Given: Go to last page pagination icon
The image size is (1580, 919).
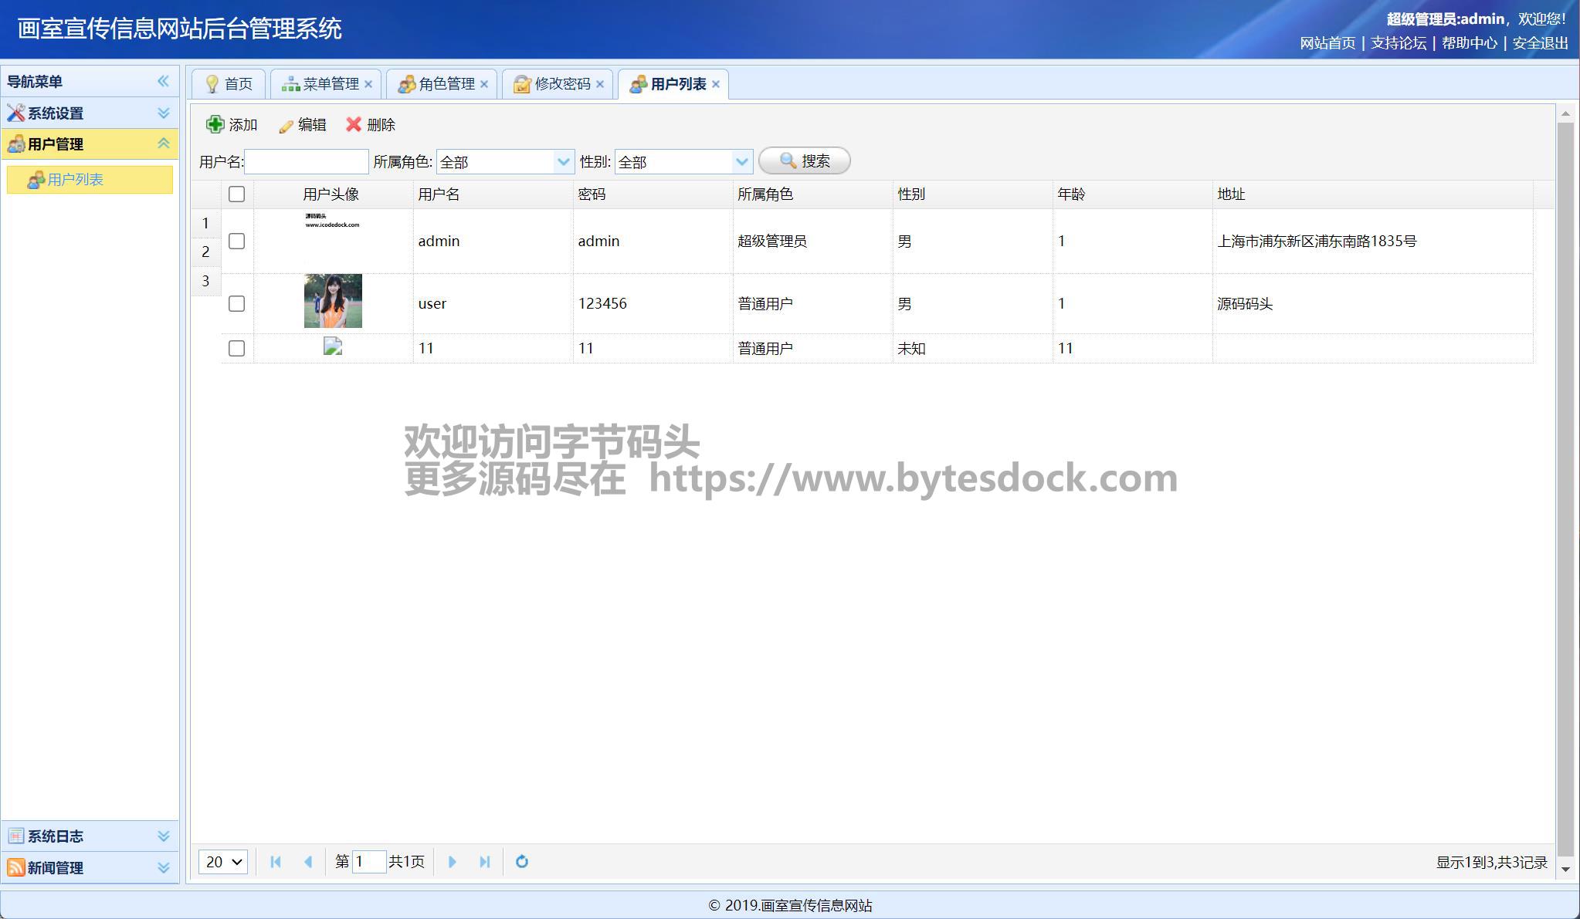Looking at the screenshot, I should 485,862.
